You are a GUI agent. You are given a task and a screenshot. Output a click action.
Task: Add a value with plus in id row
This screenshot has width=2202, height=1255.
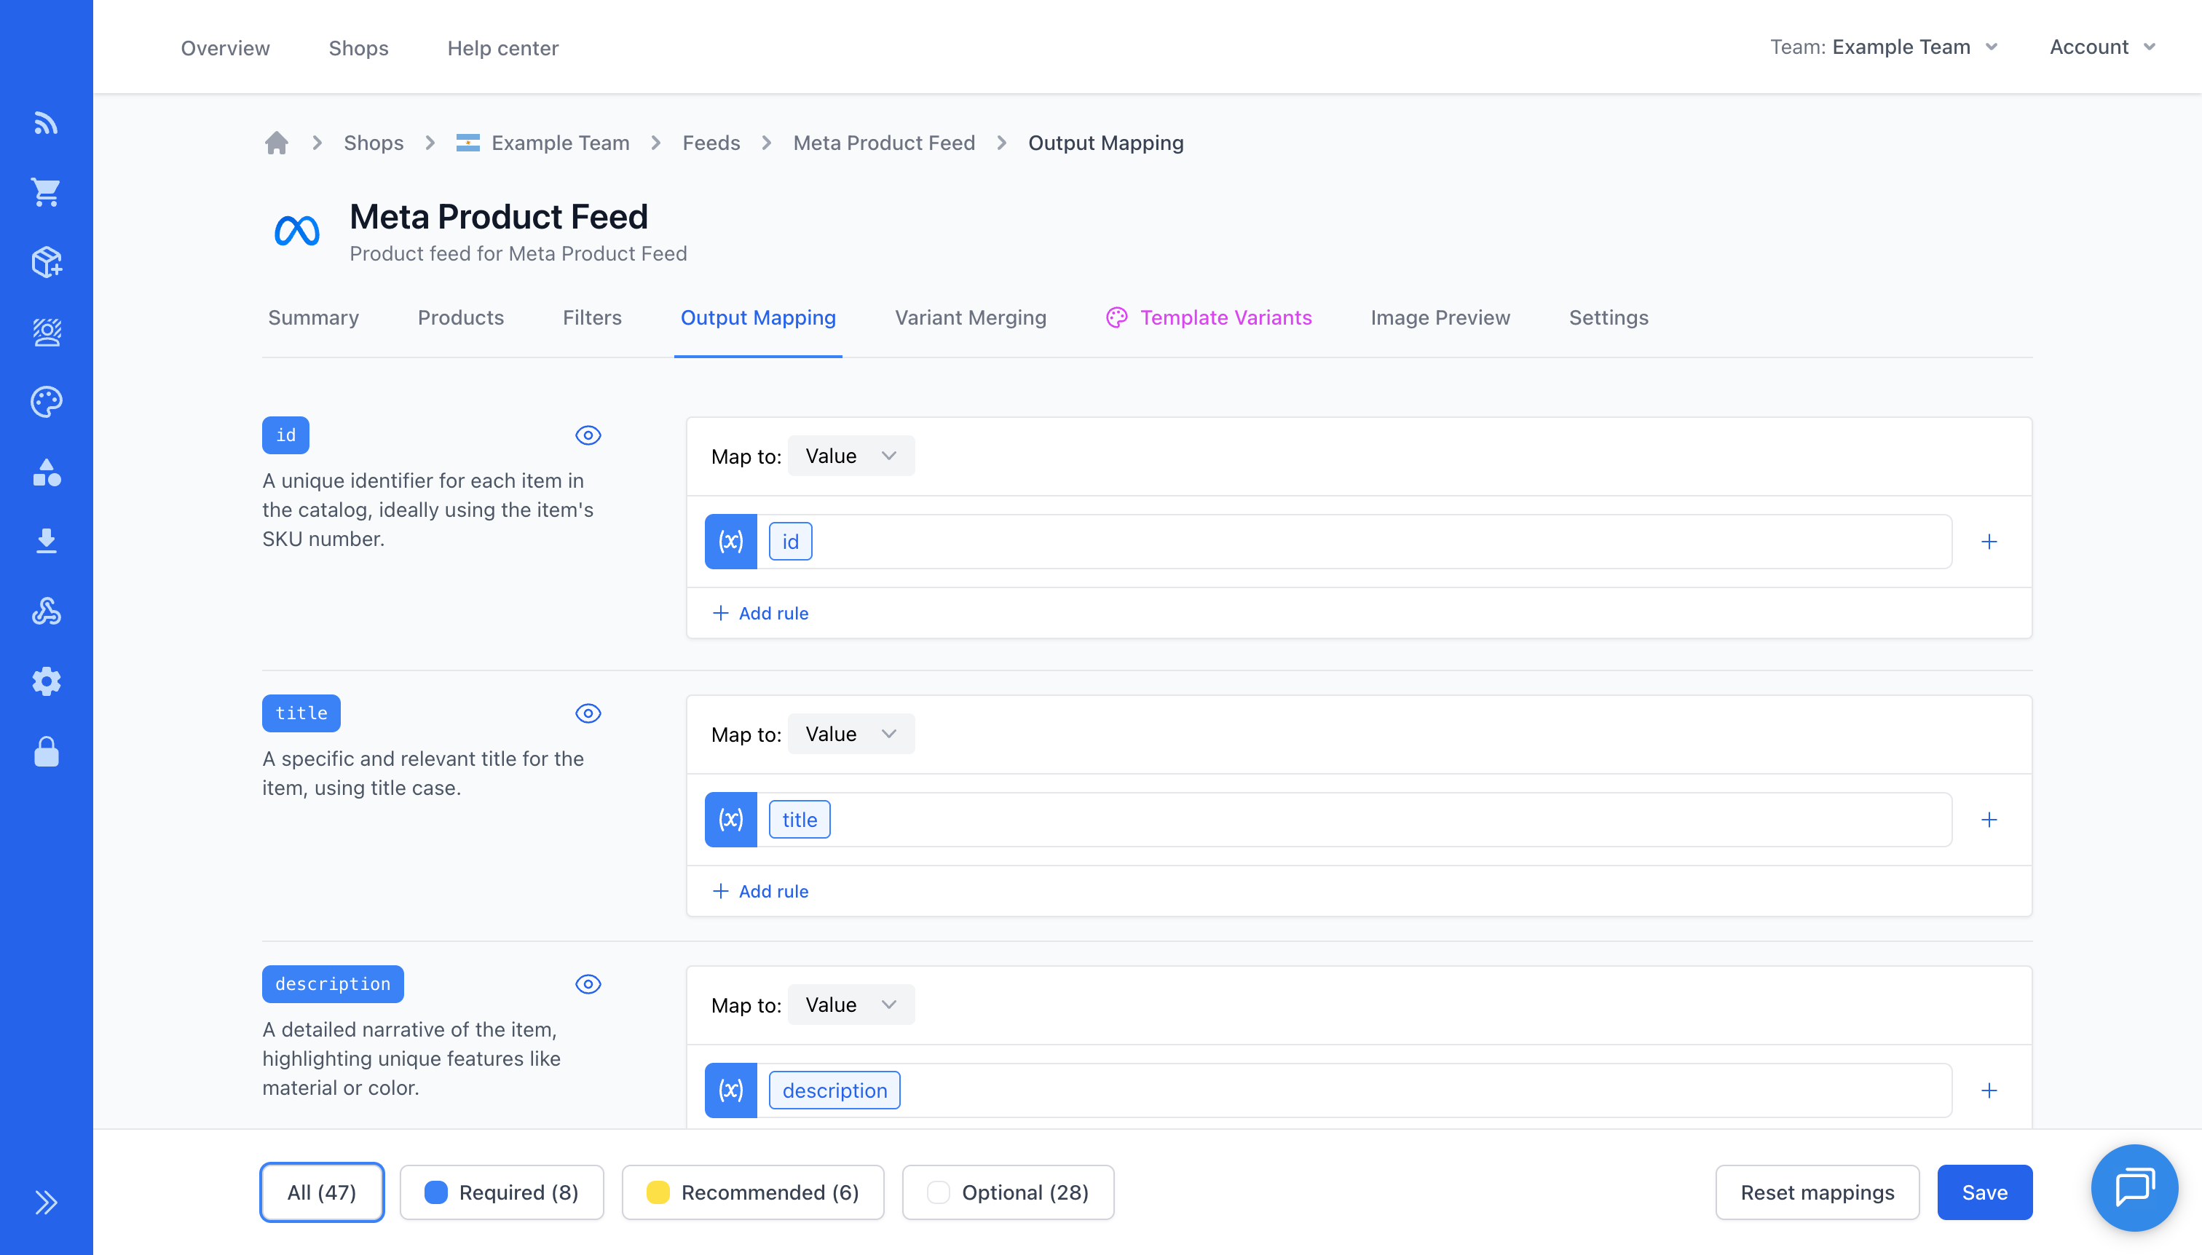click(x=1989, y=542)
